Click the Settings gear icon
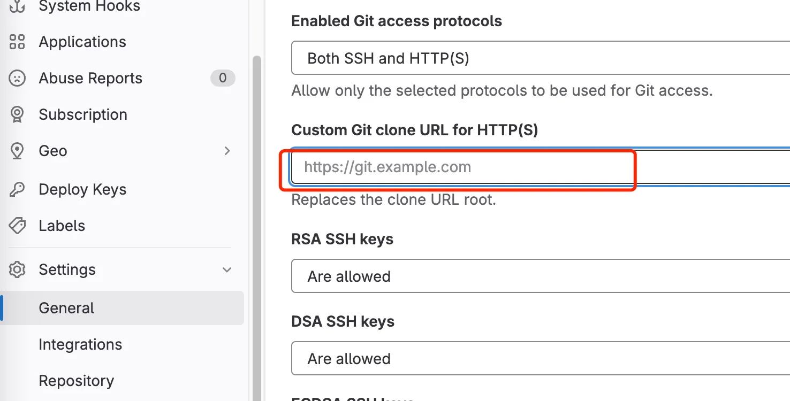 [17, 269]
